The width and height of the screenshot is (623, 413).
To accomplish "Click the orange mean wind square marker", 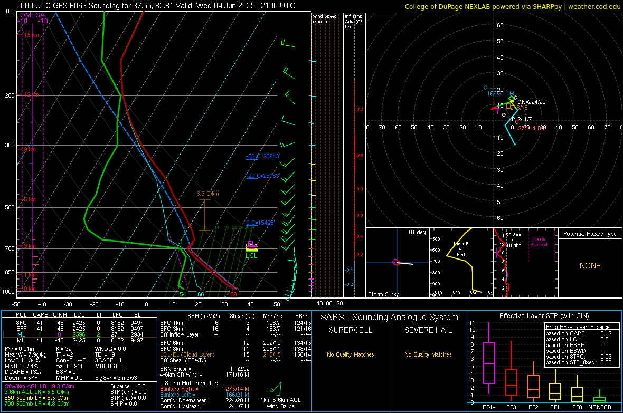I will point(508,107).
